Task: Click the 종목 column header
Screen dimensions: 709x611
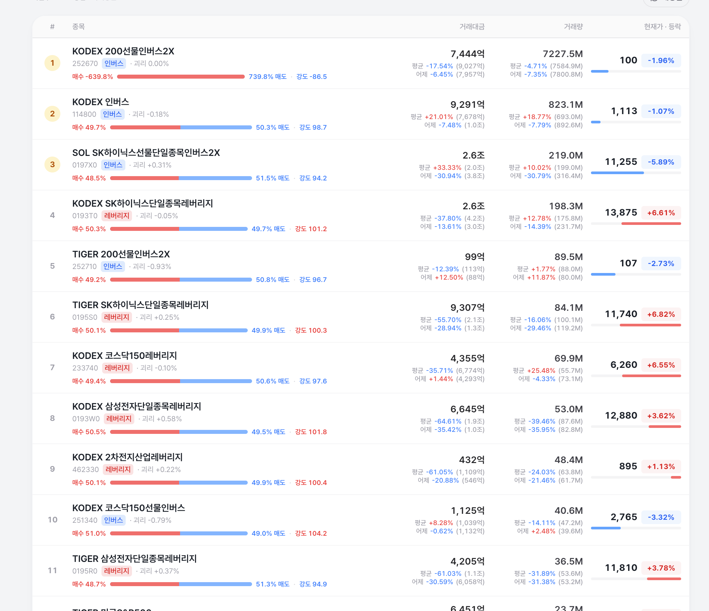Action: click(x=78, y=26)
